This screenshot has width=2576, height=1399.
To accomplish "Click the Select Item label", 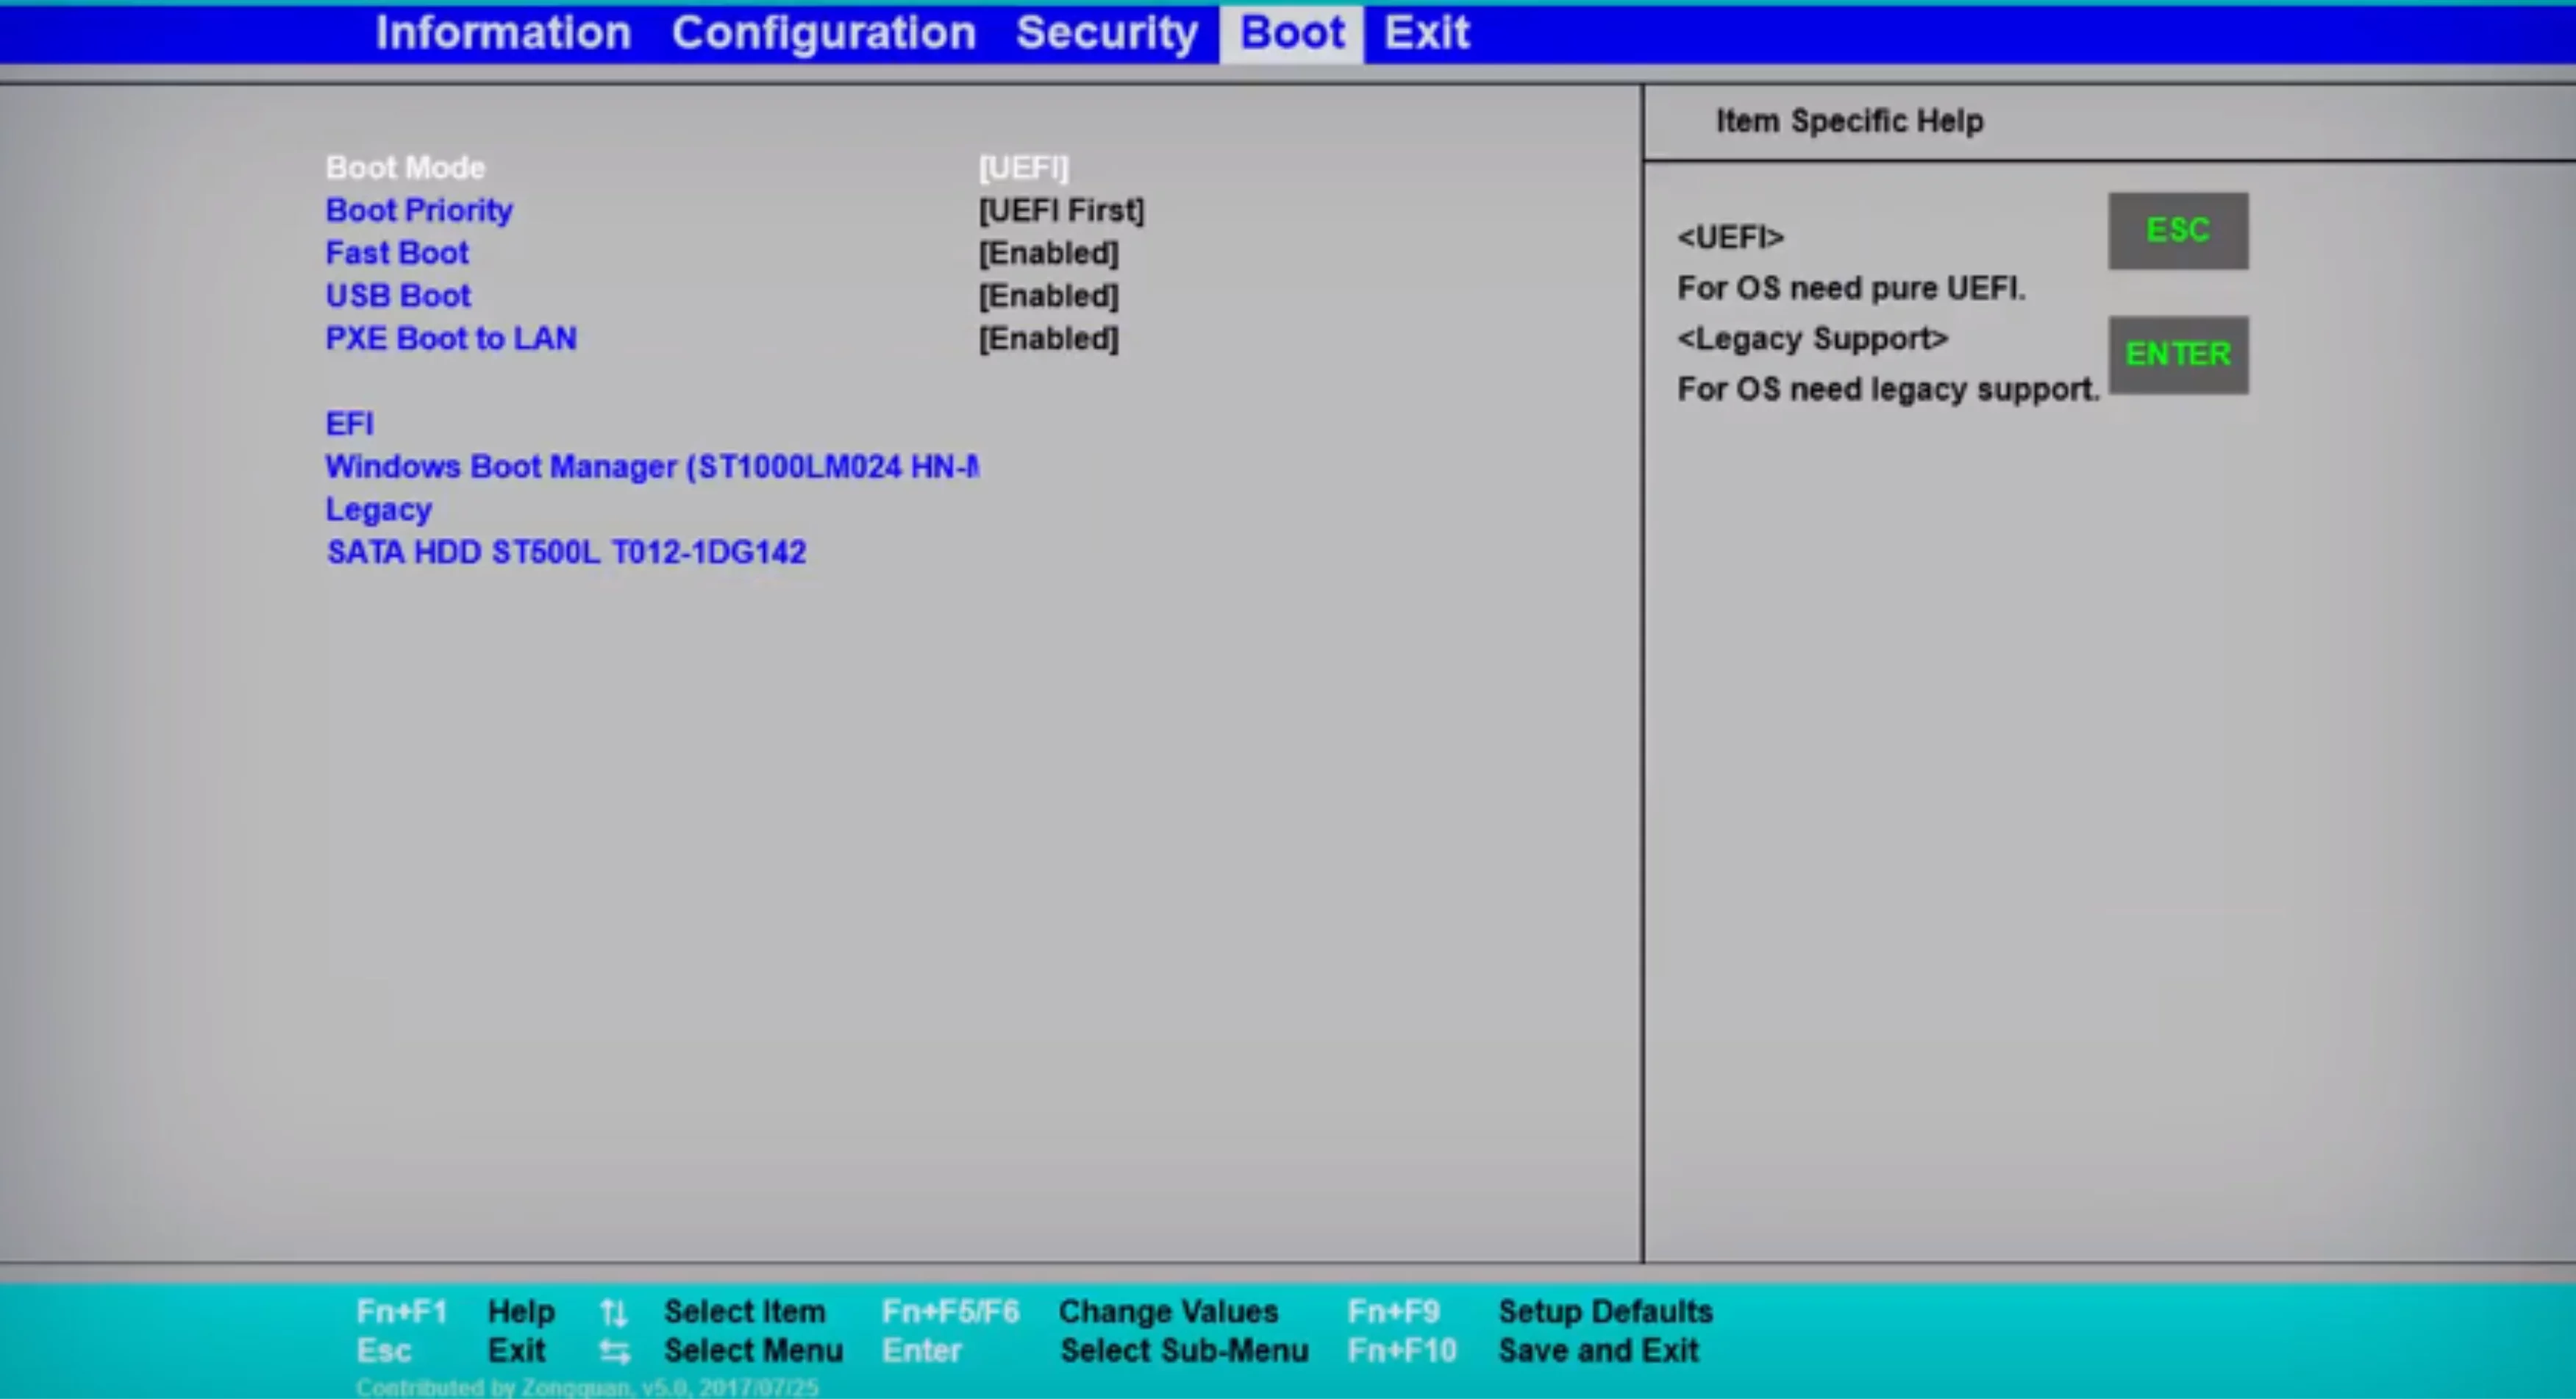I will [745, 1311].
